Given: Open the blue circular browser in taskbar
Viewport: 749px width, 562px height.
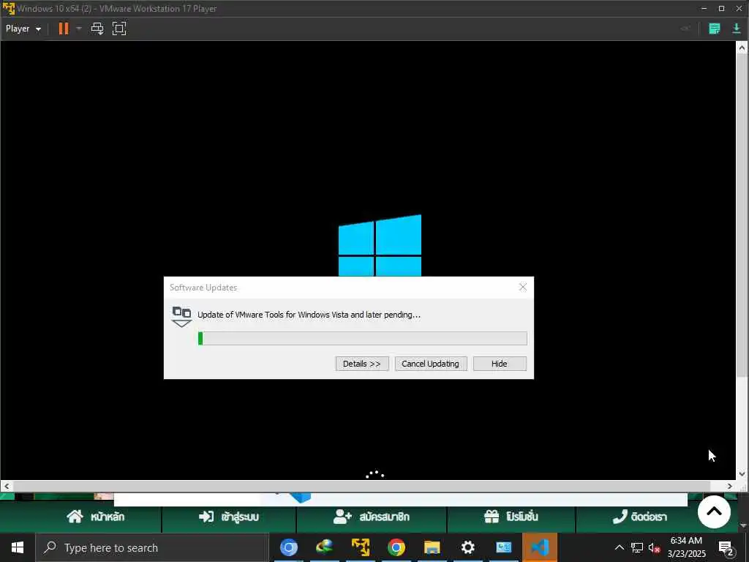Looking at the screenshot, I should [x=288, y=547].
